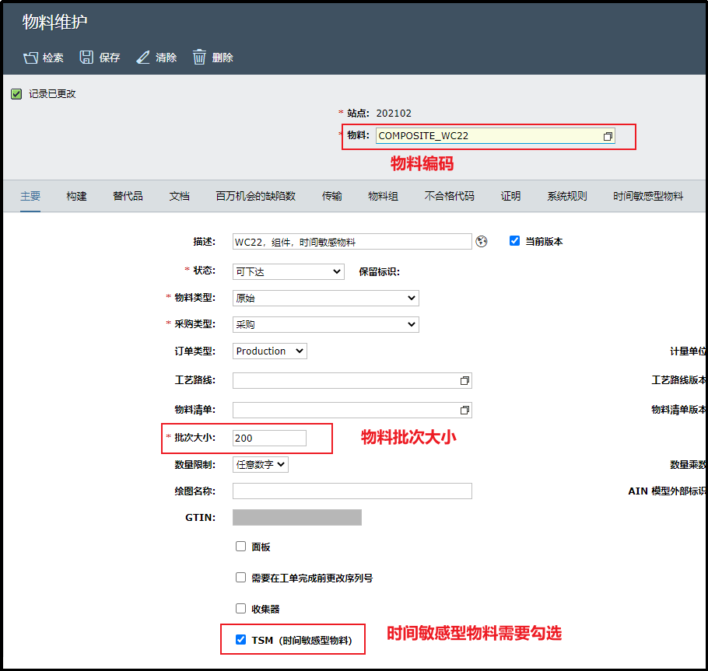The height and width of the screenshot is (671, 708).
Task: Switch to the 系统规则 tab
Action: [x=566, y=196]
